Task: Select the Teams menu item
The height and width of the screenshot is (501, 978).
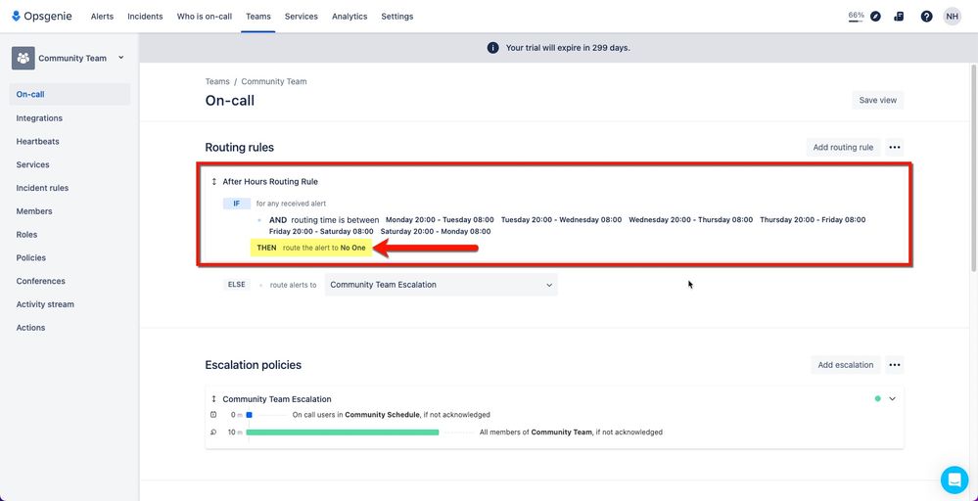Action: click(x=258, y=17)
